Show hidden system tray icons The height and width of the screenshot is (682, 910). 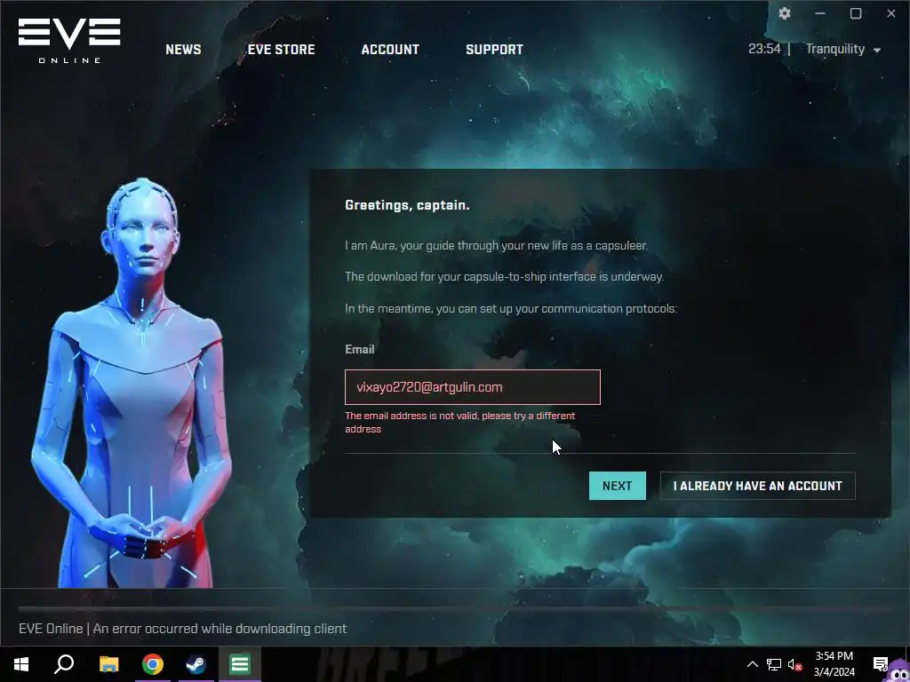pos(752,664)
